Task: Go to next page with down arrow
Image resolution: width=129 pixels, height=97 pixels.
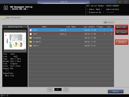Action: click(66, 89)
